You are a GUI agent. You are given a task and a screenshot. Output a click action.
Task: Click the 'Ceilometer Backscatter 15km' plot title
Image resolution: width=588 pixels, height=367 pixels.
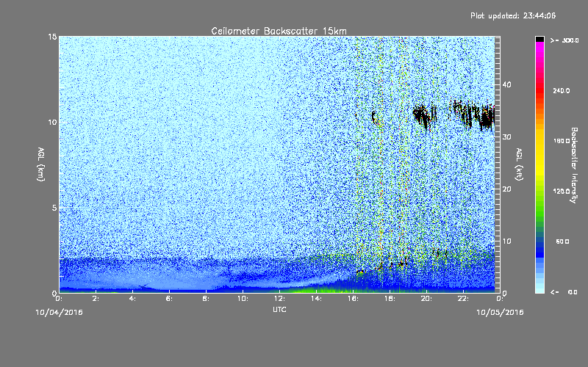[x=279, y=31]
